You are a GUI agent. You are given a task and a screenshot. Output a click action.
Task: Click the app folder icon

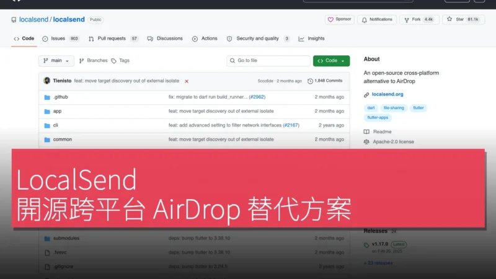(47, 112)
